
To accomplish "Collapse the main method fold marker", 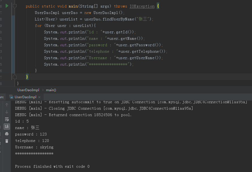I will 15,6.
